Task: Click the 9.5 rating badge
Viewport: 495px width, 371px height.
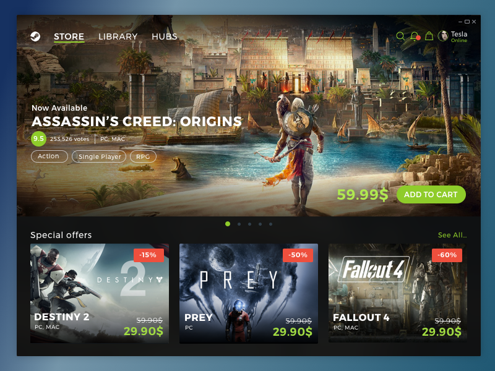Action: click(38, 139)
